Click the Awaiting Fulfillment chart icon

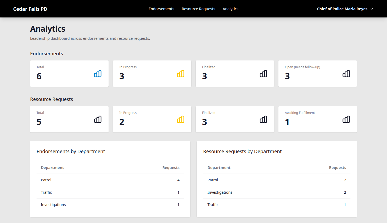(x=346, y=119)
